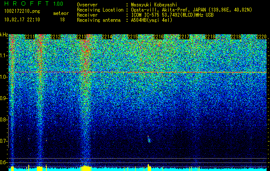Image resolution: width=270 pixels, height=171 pixels.
Task: Select the antenna value A504HB(yagi 4el)
Action: coord(152,20)
